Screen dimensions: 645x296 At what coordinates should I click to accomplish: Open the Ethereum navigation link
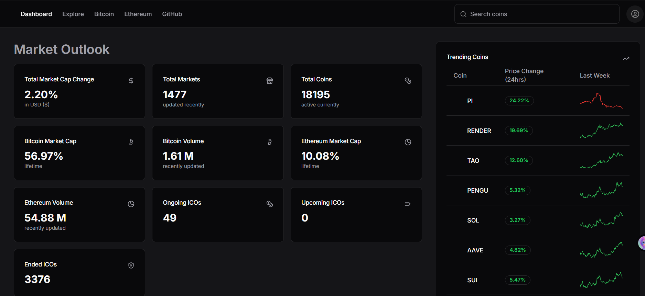pyautogui.click(x=138, y=14)
